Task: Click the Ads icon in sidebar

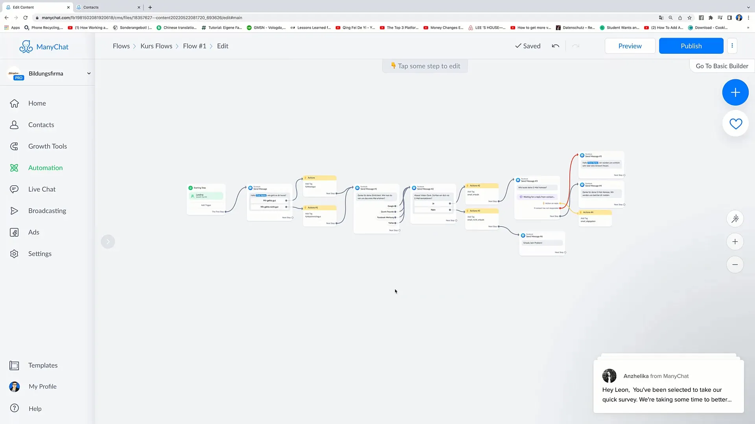Action: [x=14, y=232]
